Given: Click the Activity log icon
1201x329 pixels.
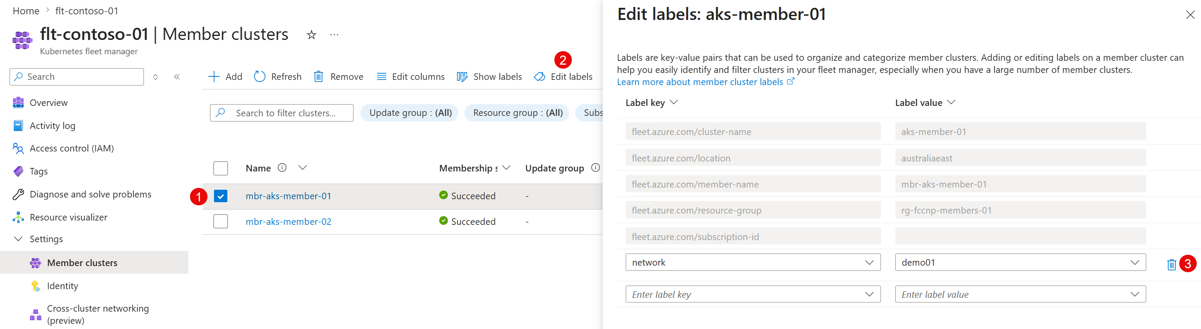Looking at the screenshot, I should point(18,125).
